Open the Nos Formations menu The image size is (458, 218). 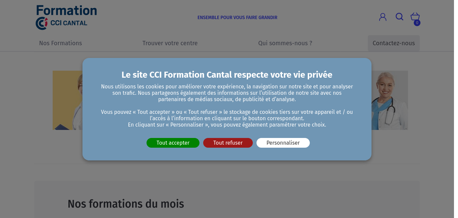pos(60,43)
